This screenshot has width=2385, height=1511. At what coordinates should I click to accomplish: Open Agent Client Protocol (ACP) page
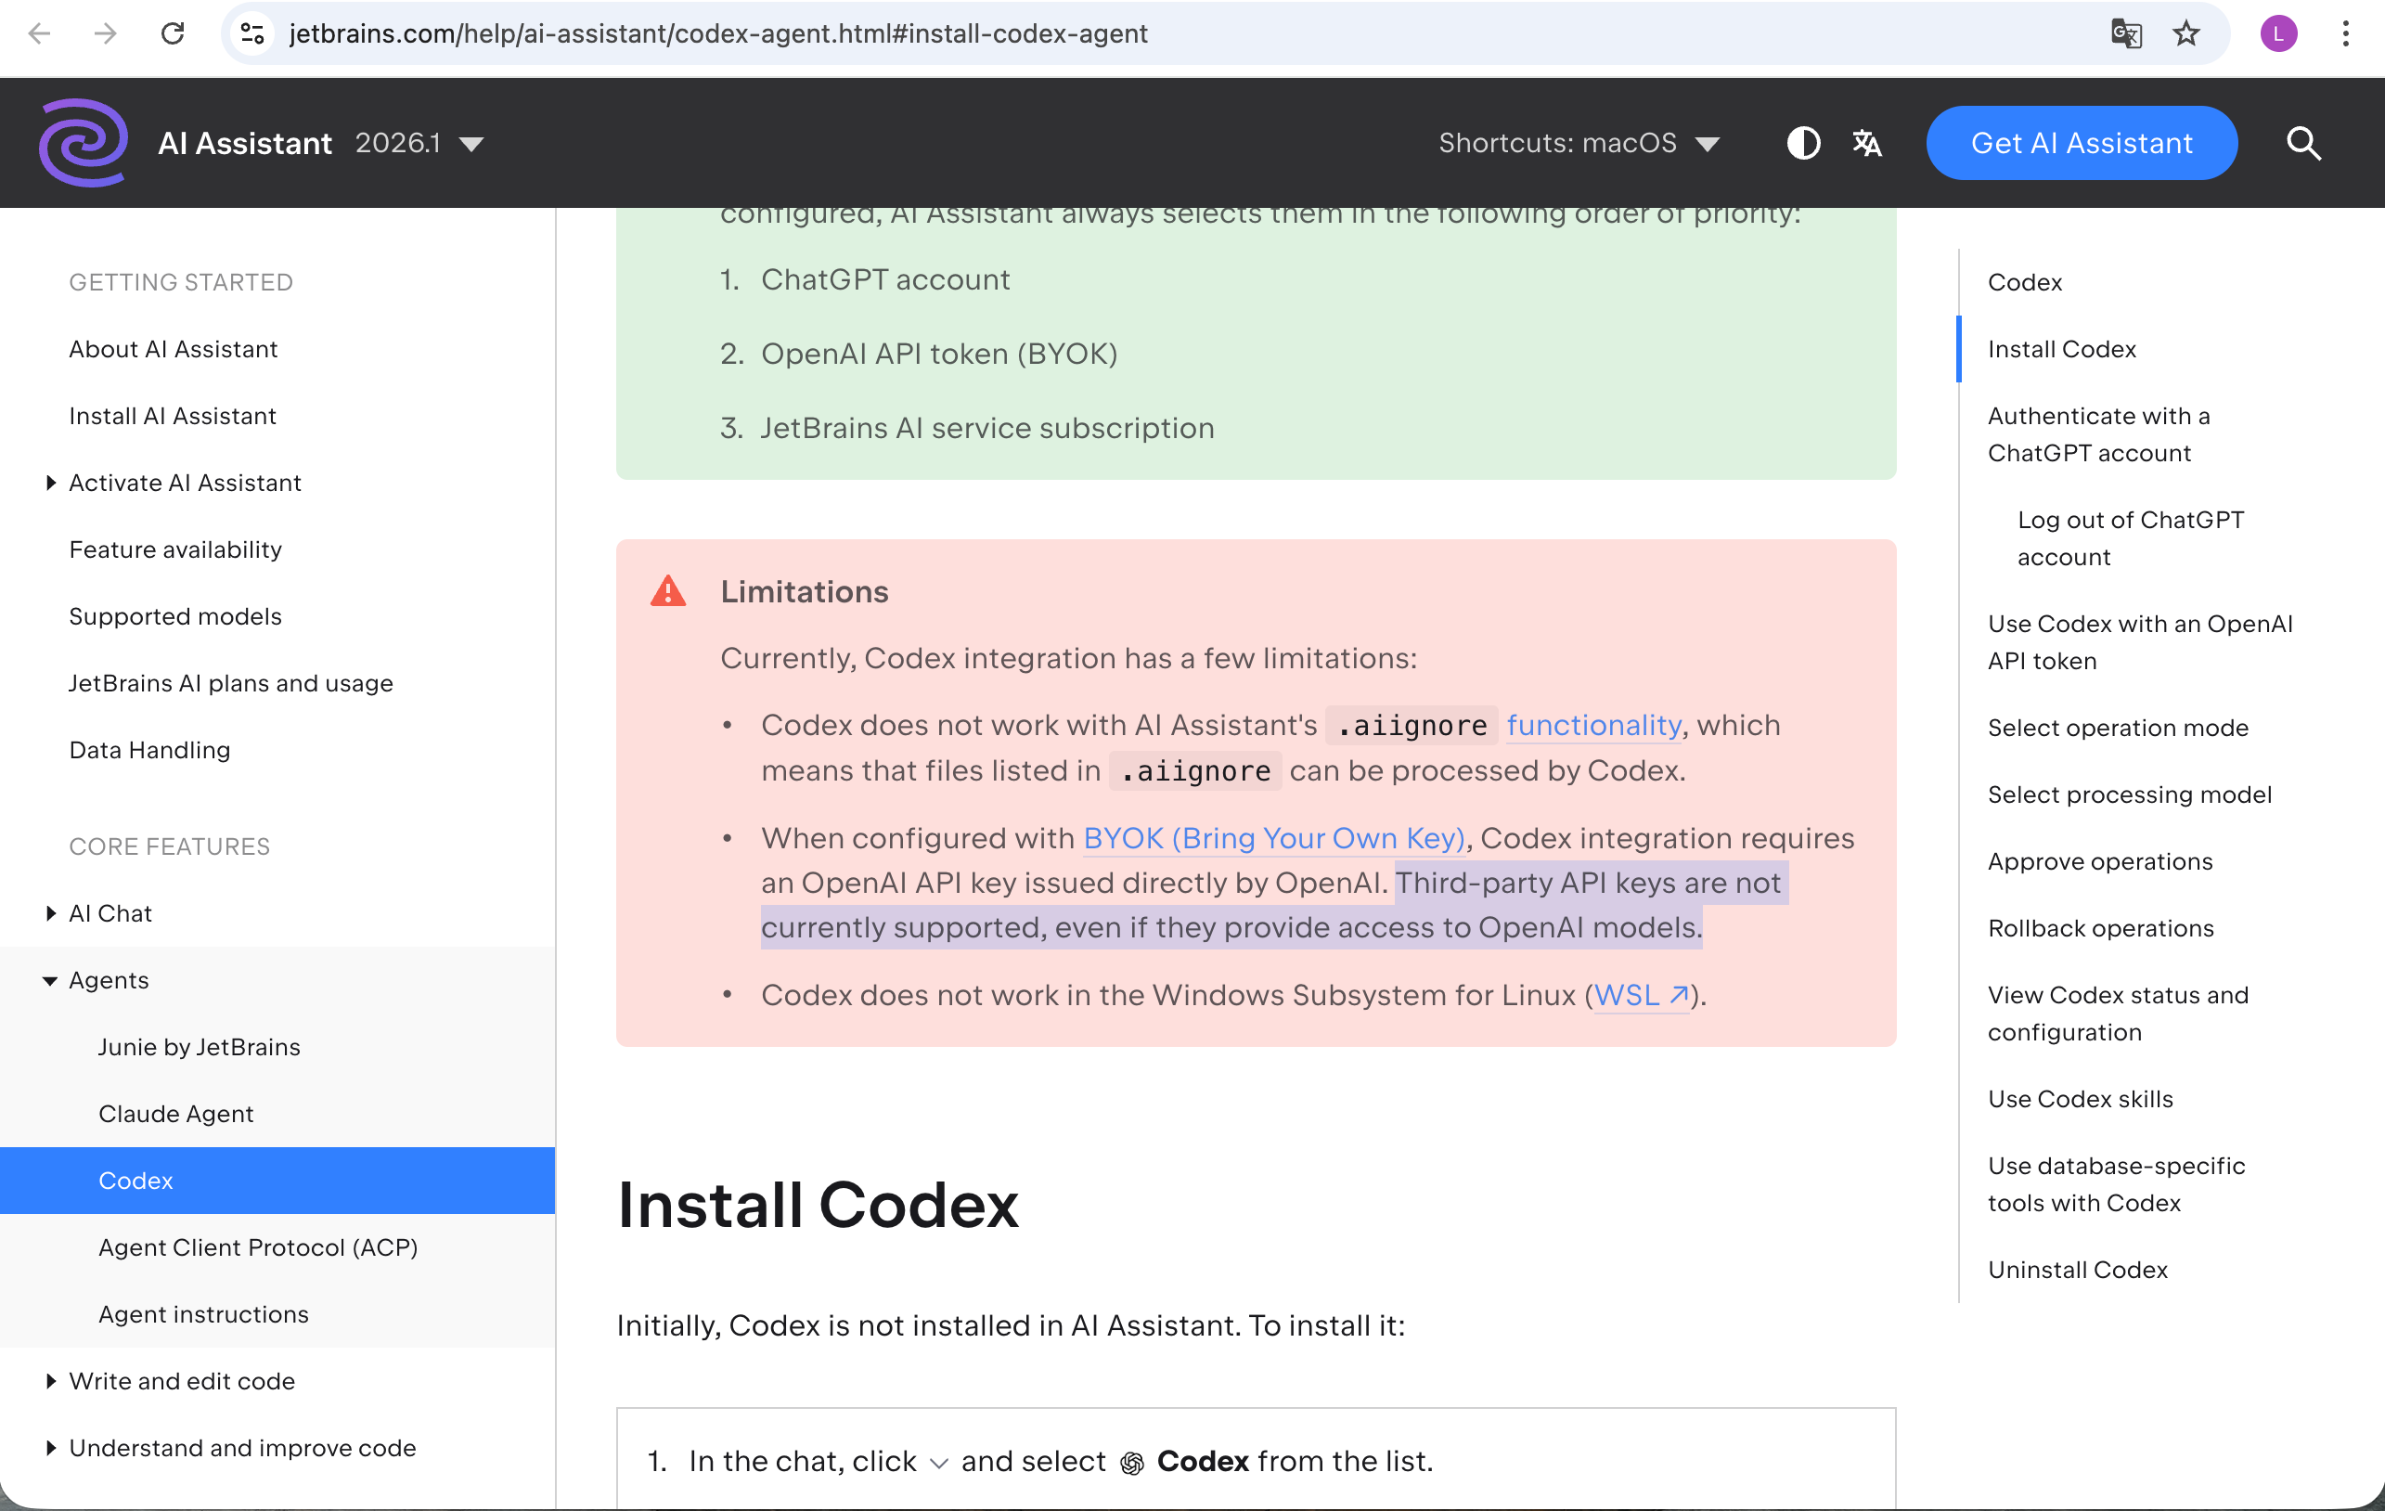click(259, 1247)
